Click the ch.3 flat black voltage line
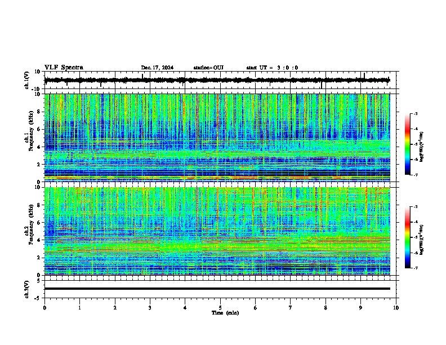Image resolution: width=446 pixels, height=345 pixels. click(217, 289)
